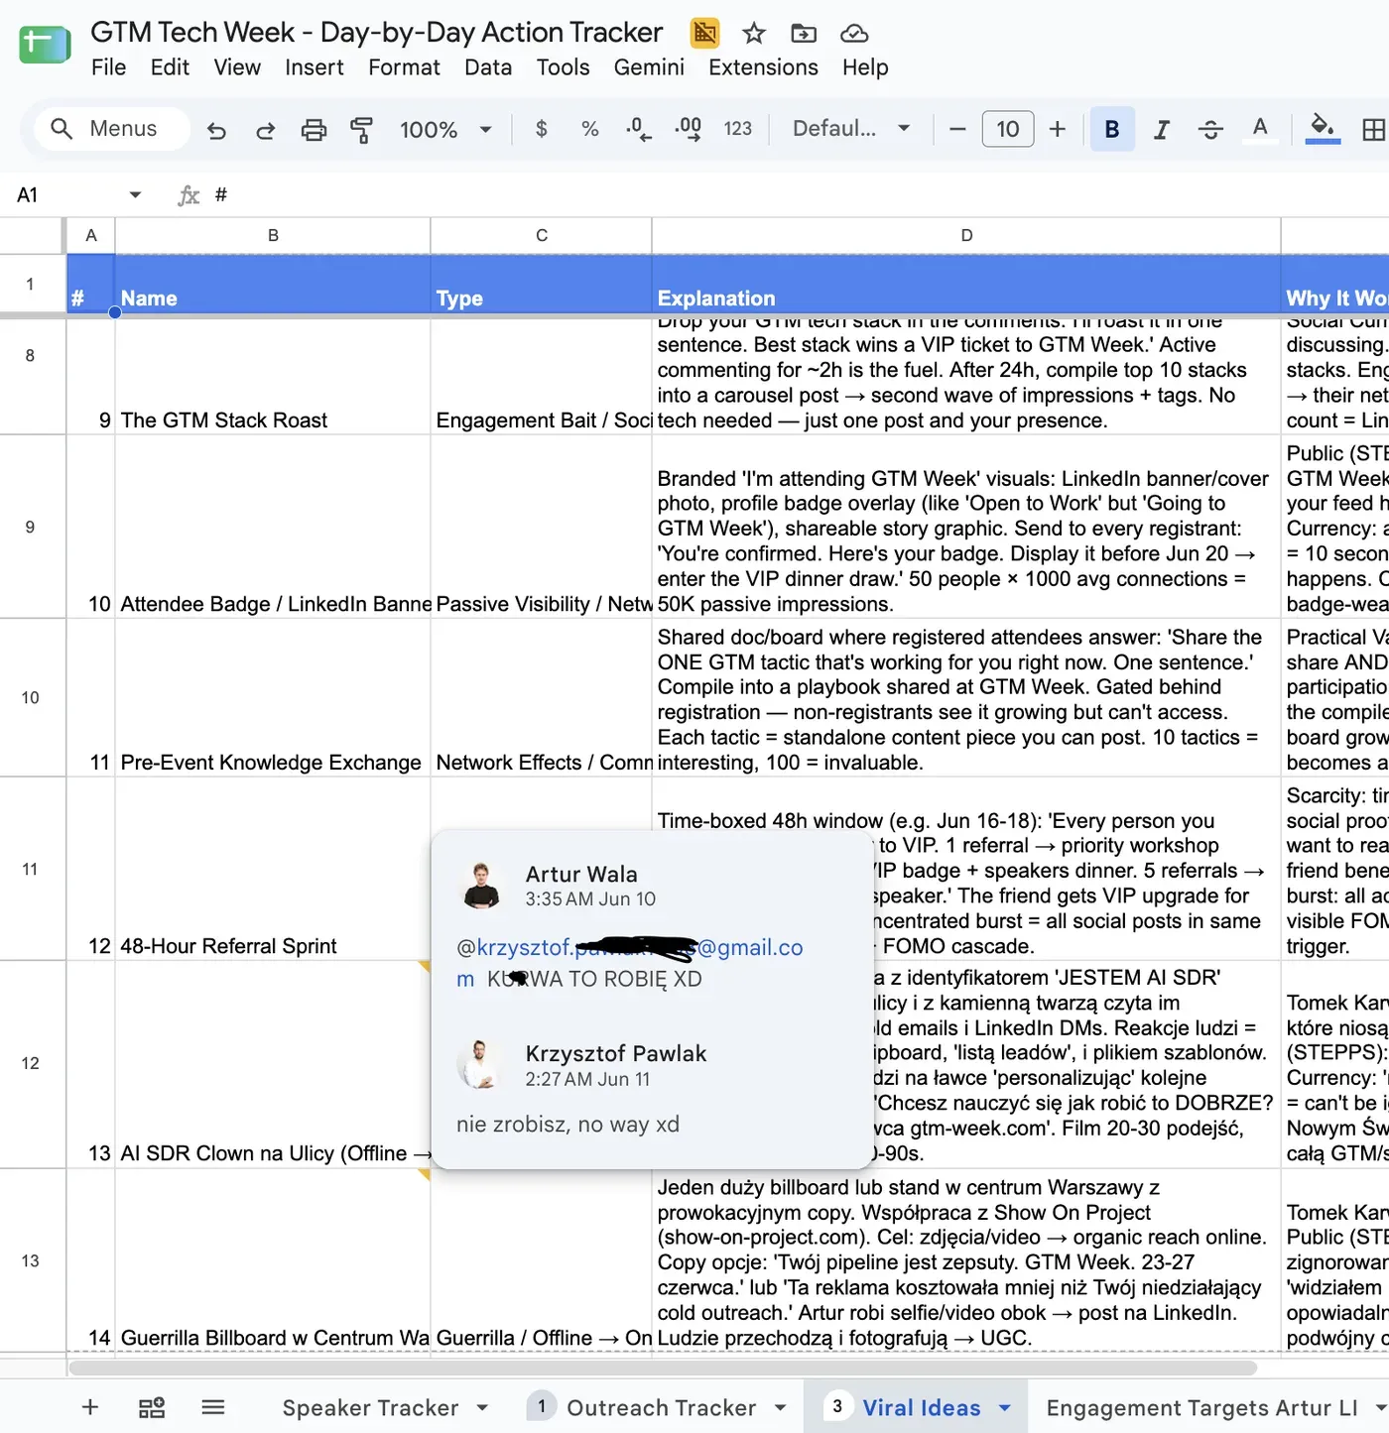
Task: Open the zoom level dropdown
Action: (x=445, y=130)
